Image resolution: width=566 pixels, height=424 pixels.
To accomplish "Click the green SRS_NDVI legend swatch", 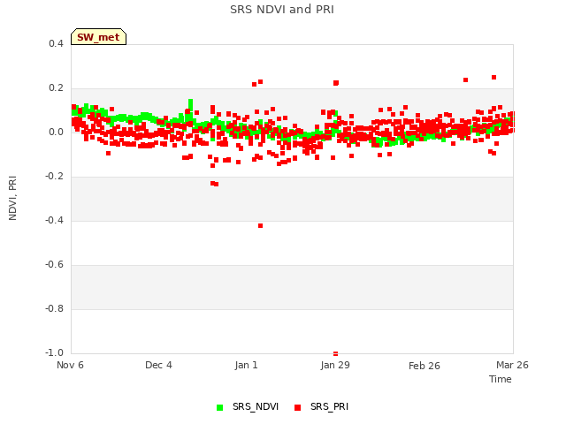I will (x=219, y=407).
